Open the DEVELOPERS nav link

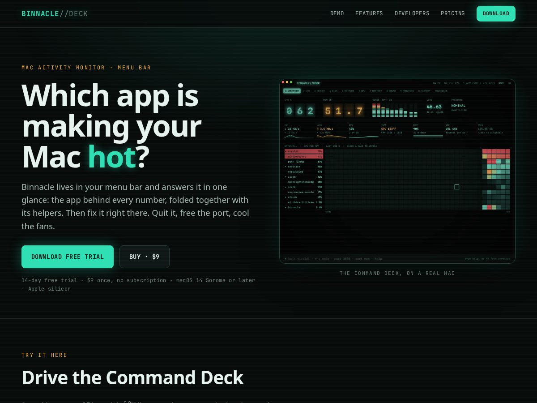[412, 13]
